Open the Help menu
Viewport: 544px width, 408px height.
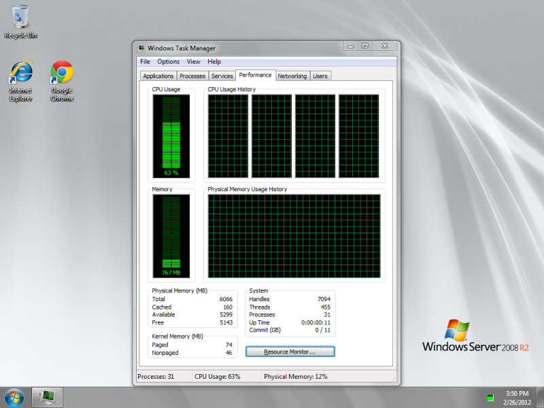click(214, 62)
